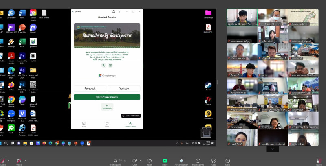Select the Golden Gate Bridge background participant tile
Image resolution: width=326 pixels, height=166 pixels.
pyautogui.click(x=242, y=69)
